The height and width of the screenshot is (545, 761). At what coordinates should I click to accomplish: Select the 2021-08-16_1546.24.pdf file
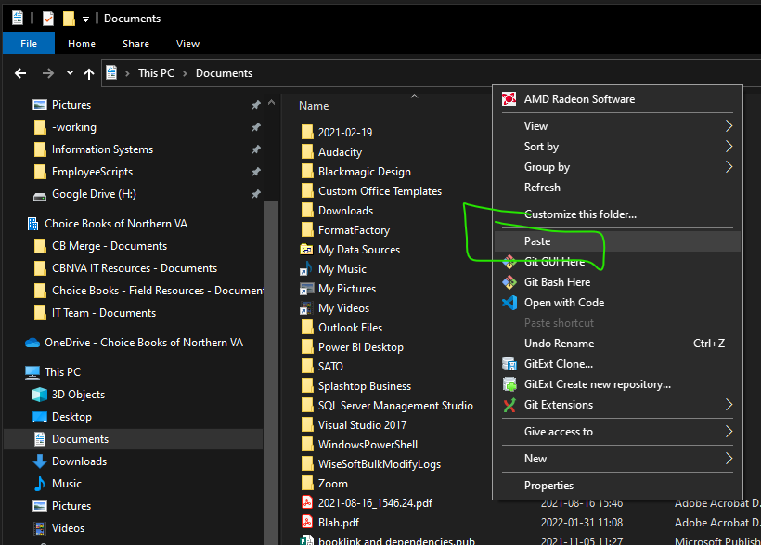tap(375, 502)
